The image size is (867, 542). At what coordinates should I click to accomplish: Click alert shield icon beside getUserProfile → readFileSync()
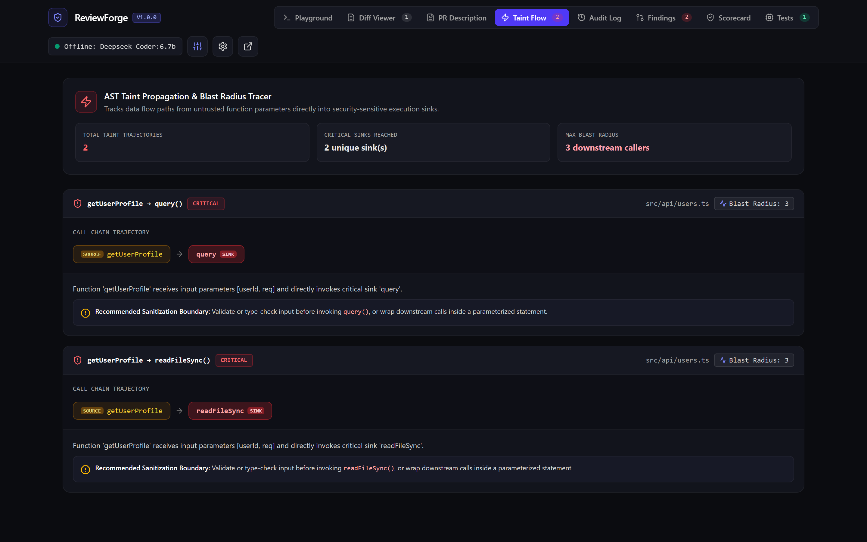pyautogui.click(x=78, y=360)
